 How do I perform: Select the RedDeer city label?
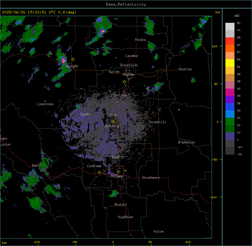click(x=129, y=75)
